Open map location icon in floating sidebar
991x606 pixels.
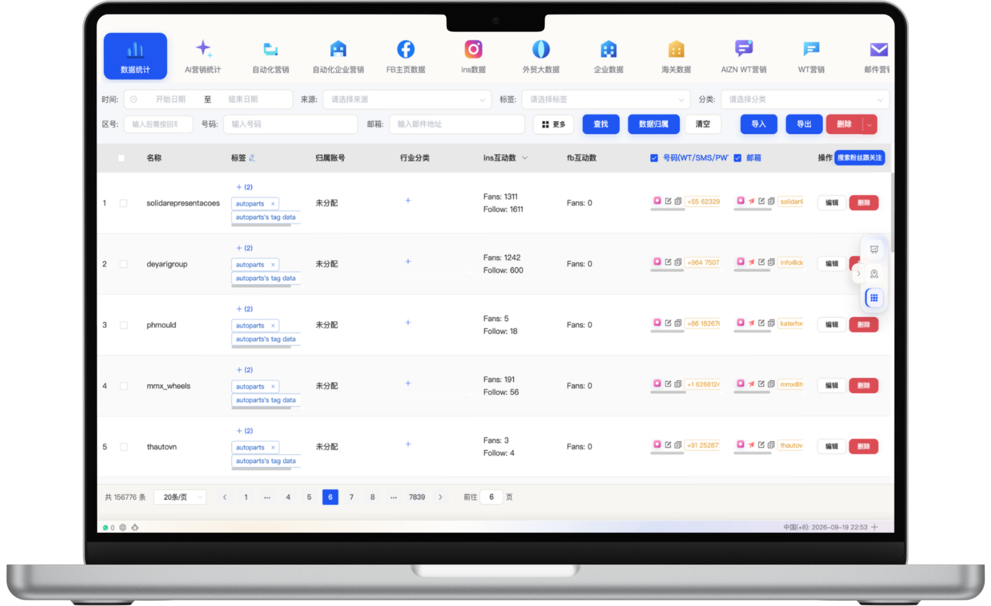(874, 274)
